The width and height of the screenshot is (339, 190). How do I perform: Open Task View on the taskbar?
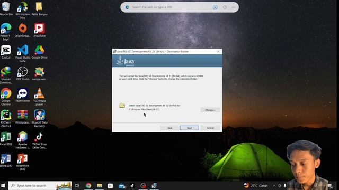(x=77, y=185)
